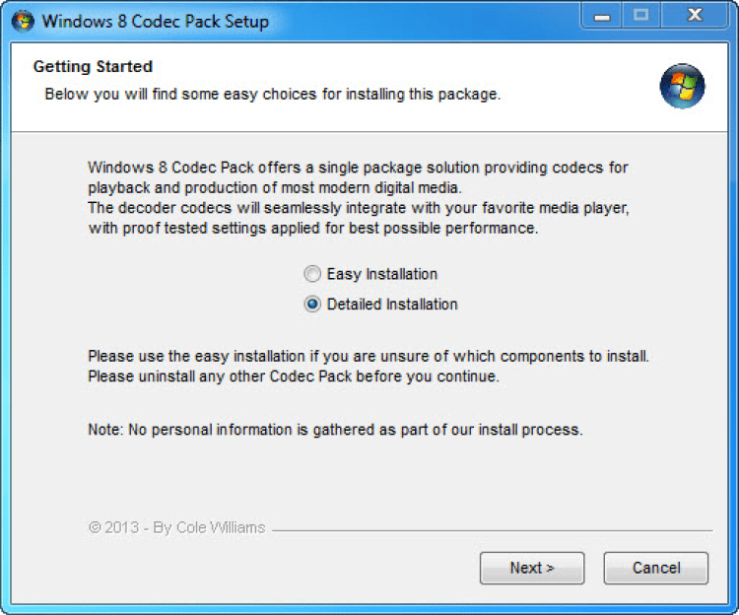Screen dimensions: 739x615
Task: Click the disabled maximize window button
Action: (x=642, y=17)
